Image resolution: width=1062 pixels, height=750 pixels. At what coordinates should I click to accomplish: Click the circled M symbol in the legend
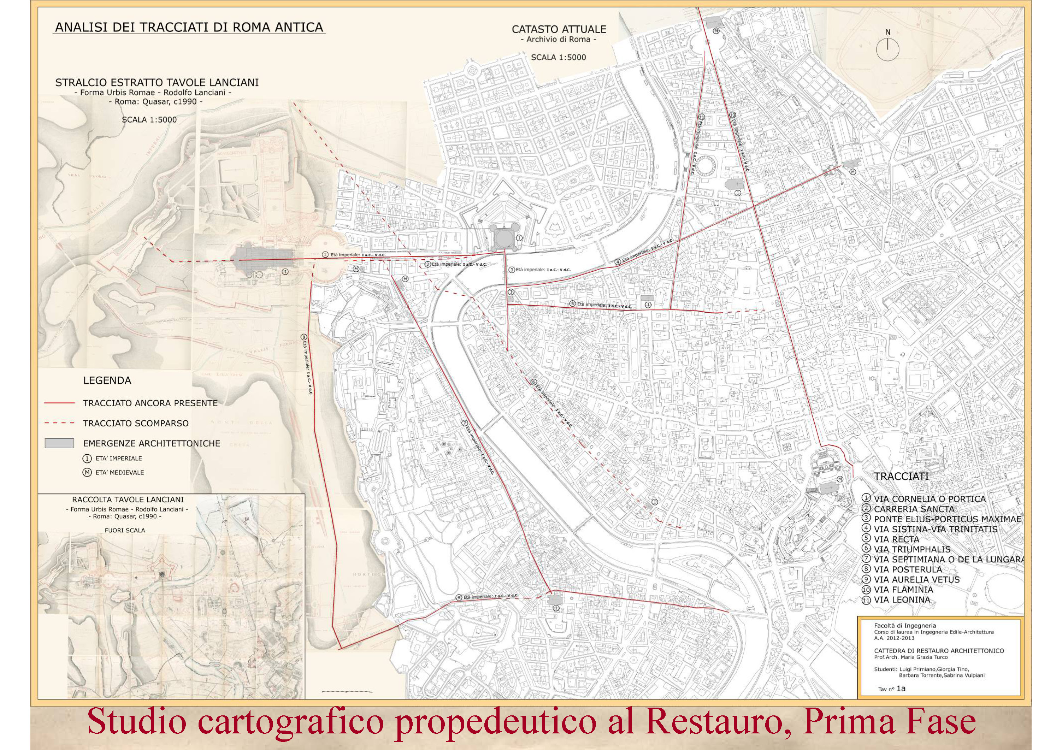tap(87, 473)
